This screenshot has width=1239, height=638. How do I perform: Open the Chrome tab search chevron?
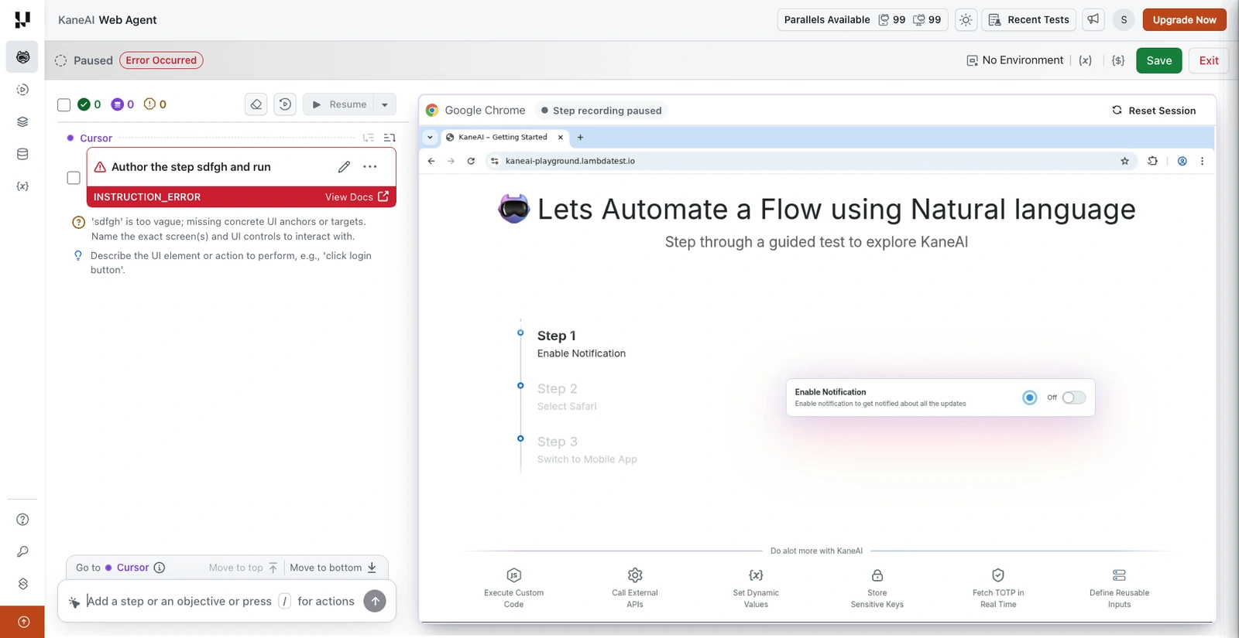click(430, 138)
